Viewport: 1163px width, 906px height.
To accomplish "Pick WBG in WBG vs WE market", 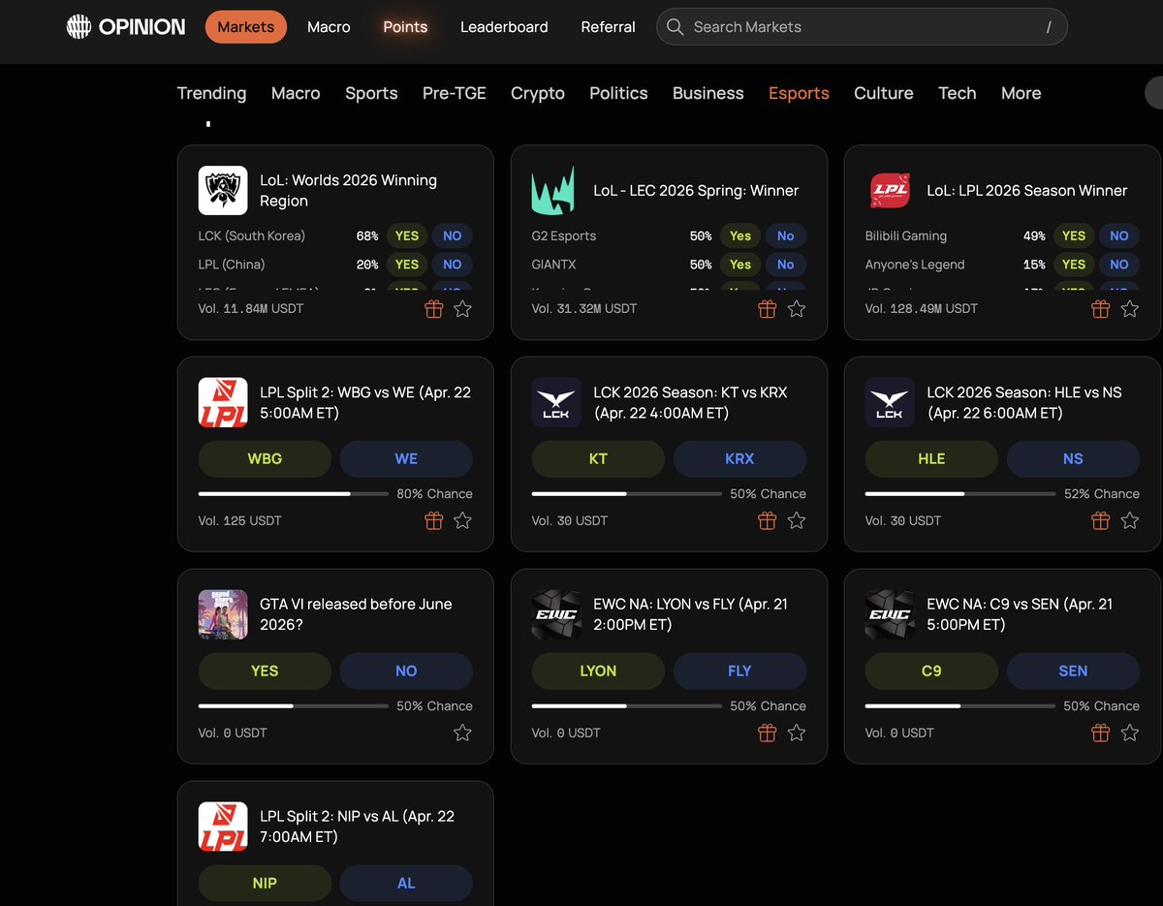I will pos(265,459).
